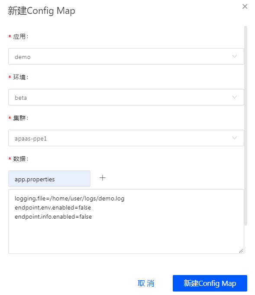
Task: Click the 应用 field label
Action: pos(20,36)
